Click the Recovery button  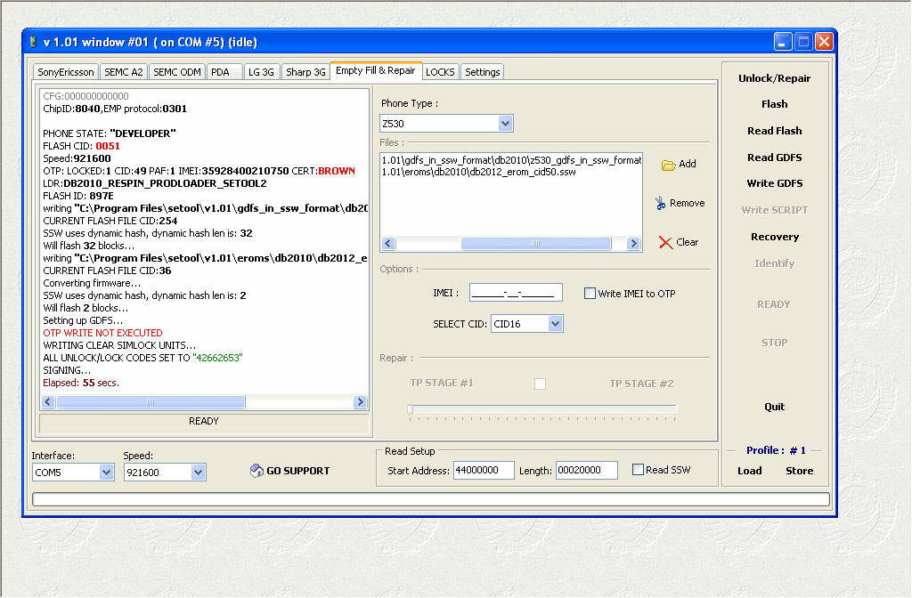pyautogui.click(x=774, y=237)
